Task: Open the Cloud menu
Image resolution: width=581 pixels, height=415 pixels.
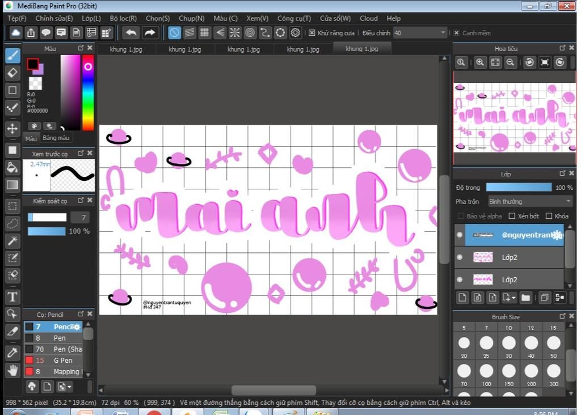Action: click(369, 18)
